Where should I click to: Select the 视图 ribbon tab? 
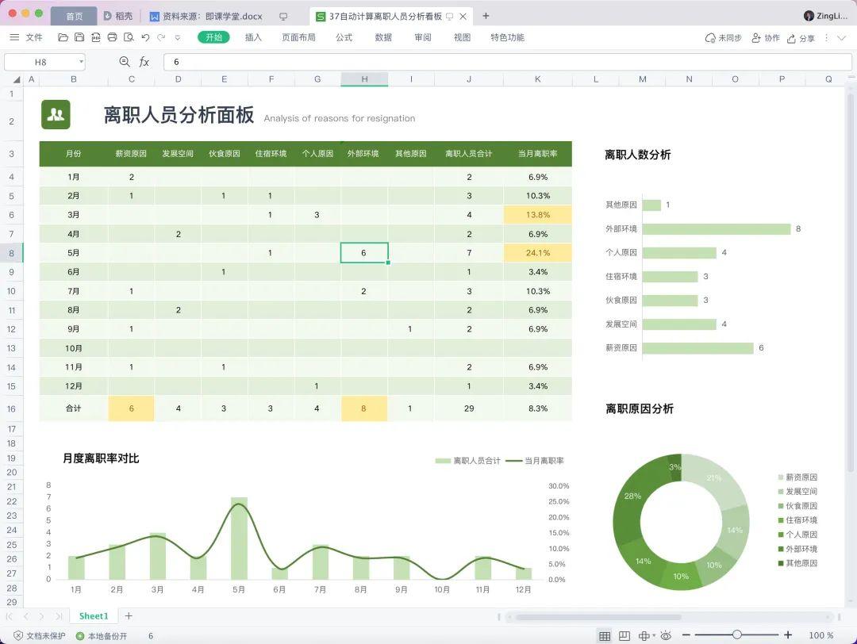(x=462, y=37)
